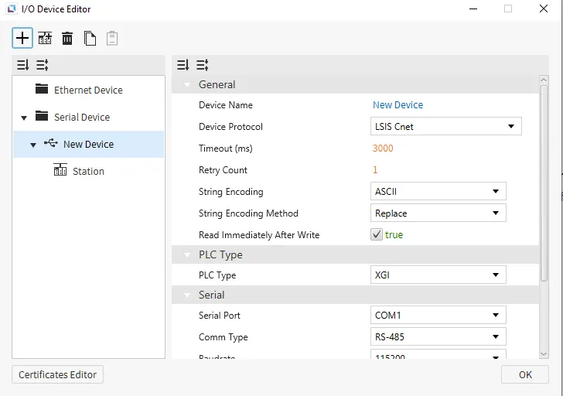Open the Device Protocol dropdown
Screen dimensions: 563x396
(445, 126)
